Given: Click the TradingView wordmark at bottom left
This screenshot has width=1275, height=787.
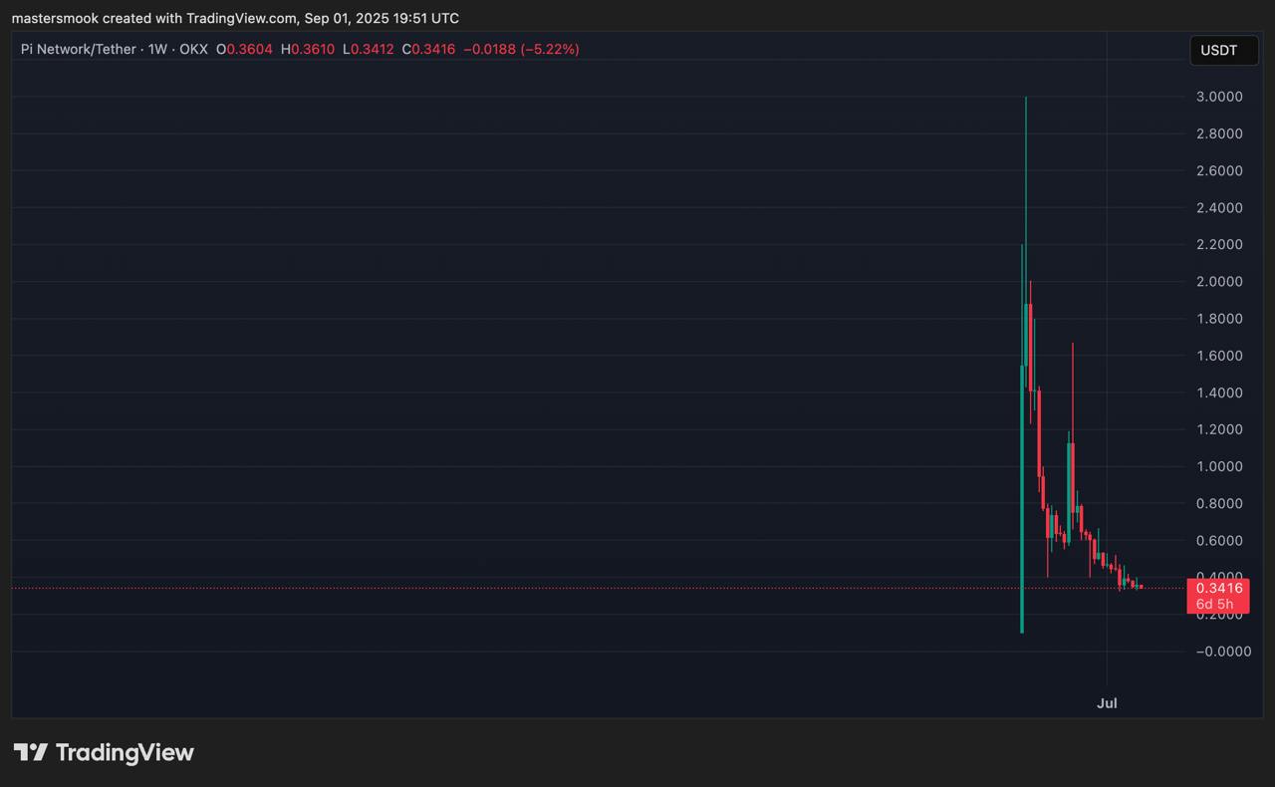Looking at the screenshot, I should click(x=125, y=752).
